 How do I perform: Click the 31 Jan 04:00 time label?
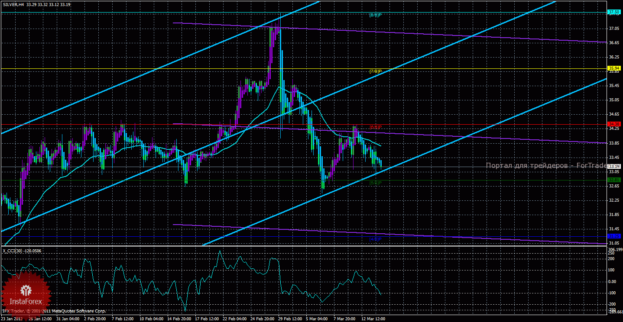[68, 319]
